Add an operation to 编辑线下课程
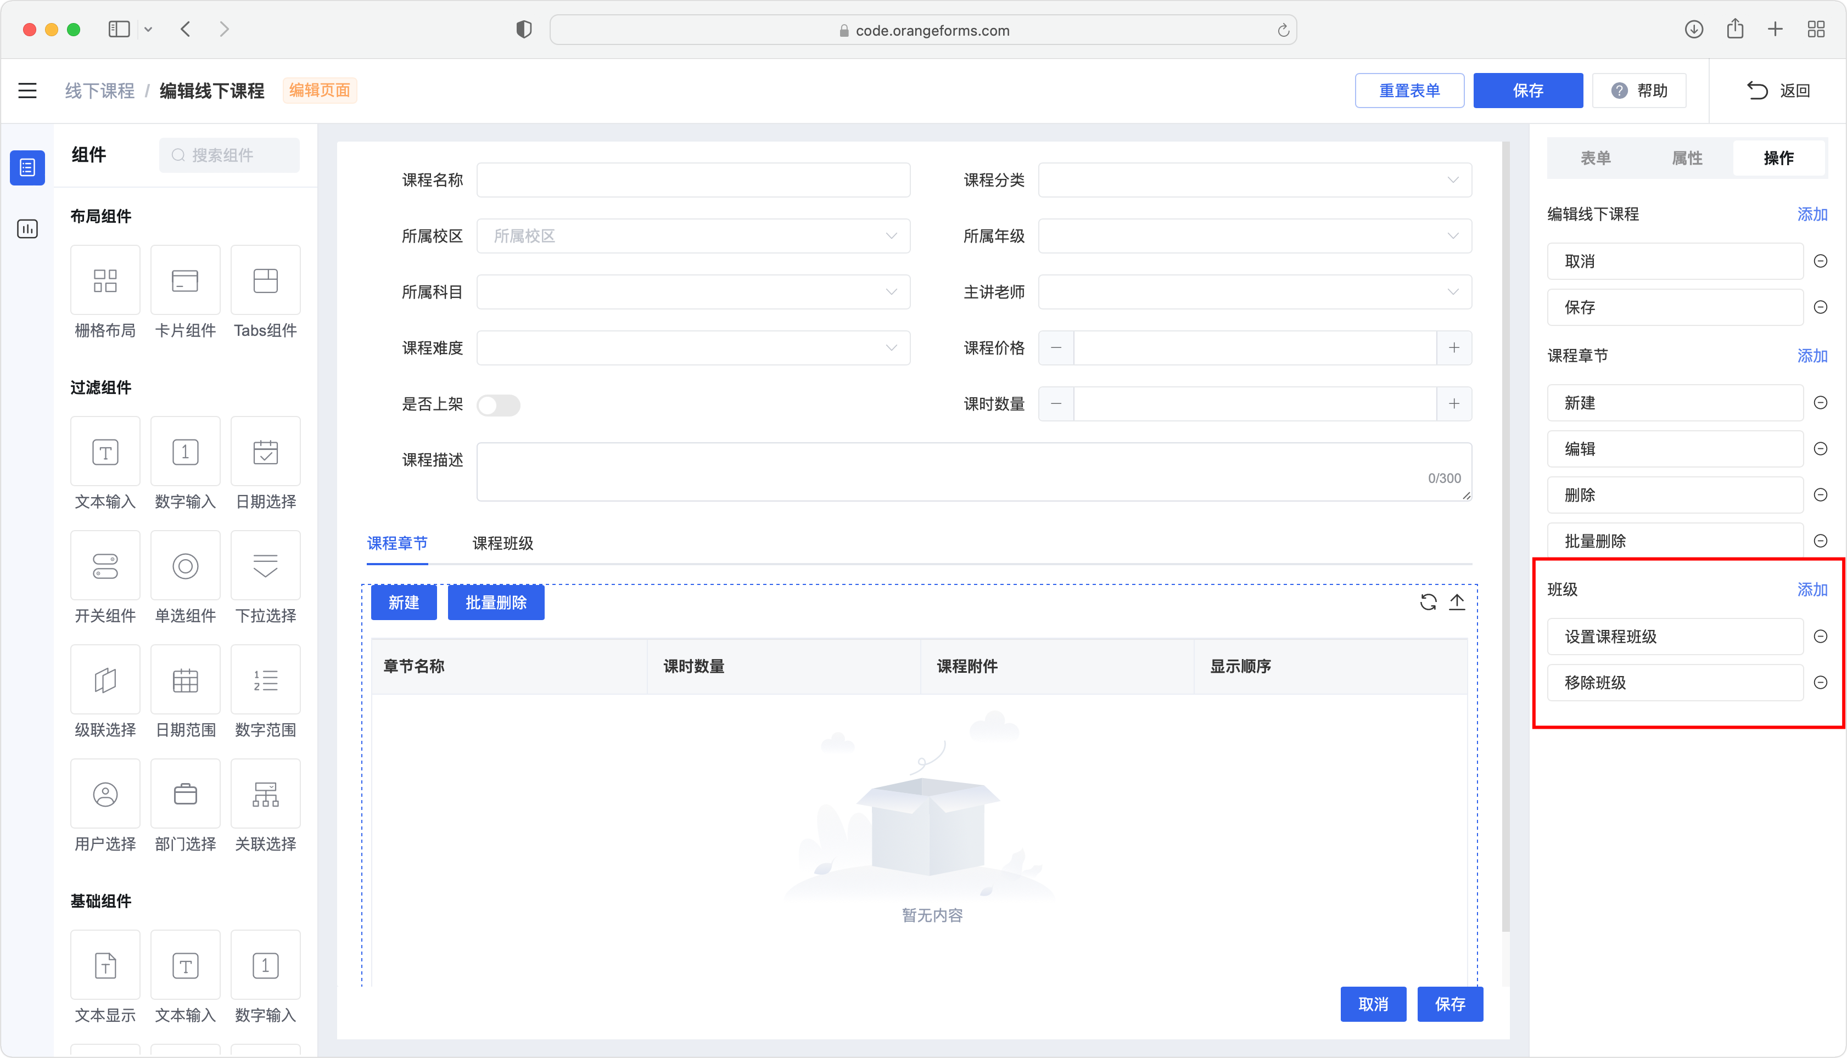This screenshot has height=1058, width=1847. [x=1813, y=213]
